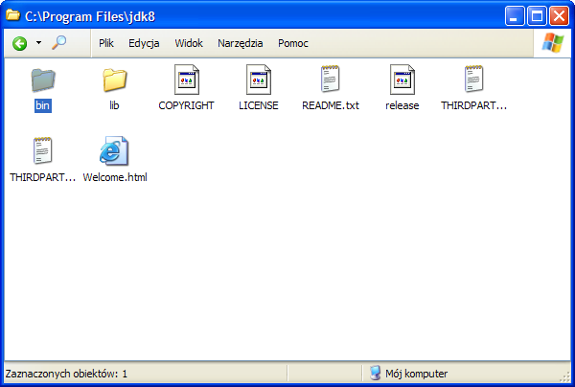575x387 pixels.
Task: Click the Search magnifier icon
Action: tap(58, 42)
